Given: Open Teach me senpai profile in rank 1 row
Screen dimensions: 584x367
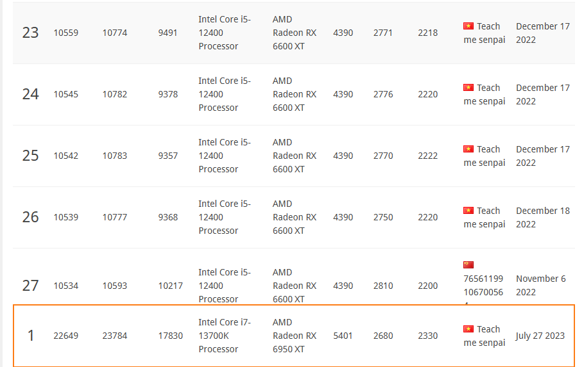Looking at the screenshot, I should point(485,336).
